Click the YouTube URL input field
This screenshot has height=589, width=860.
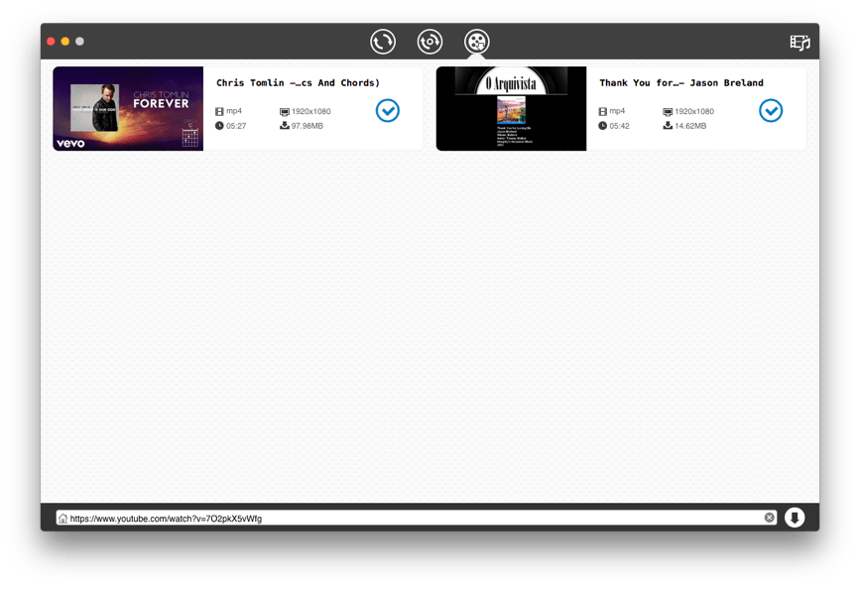point(417,518)
